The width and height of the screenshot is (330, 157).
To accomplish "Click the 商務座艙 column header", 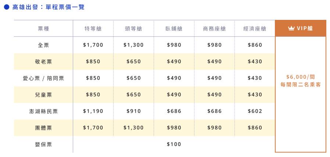I will 214,29.
